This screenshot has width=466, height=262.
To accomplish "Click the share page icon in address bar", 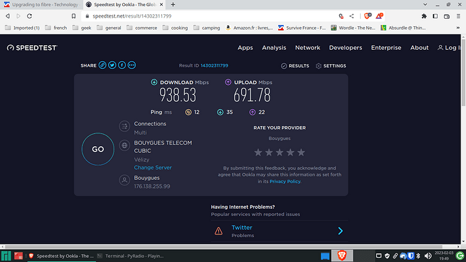I will click(352, 16).
